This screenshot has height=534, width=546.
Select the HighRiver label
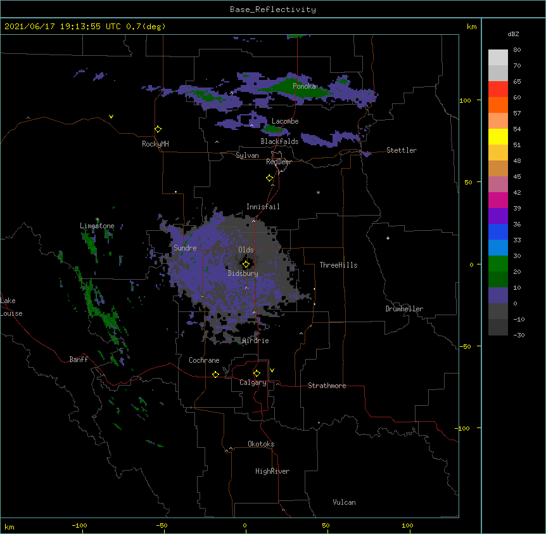point(272,471)
